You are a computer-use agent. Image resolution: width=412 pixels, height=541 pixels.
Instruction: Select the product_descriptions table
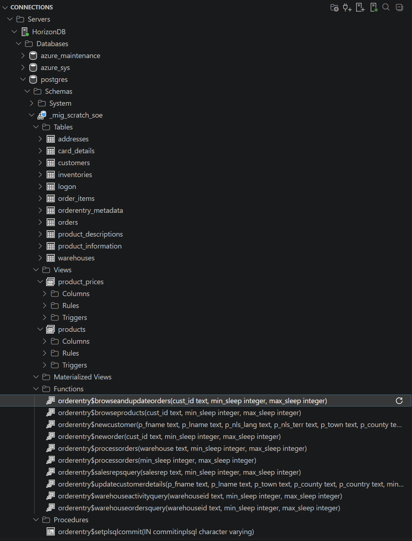[90, 234]
